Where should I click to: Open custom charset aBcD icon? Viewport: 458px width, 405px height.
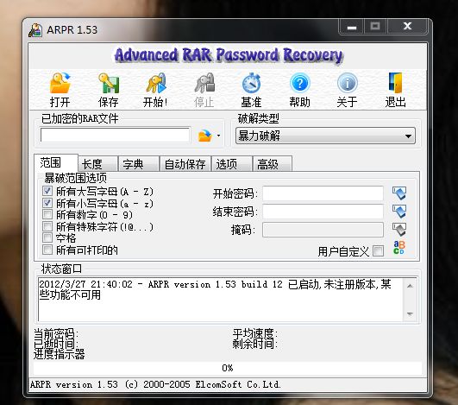[x=399, y=248]
